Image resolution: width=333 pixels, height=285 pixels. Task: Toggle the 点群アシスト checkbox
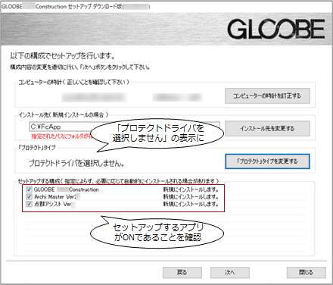(x=30, y=204)
